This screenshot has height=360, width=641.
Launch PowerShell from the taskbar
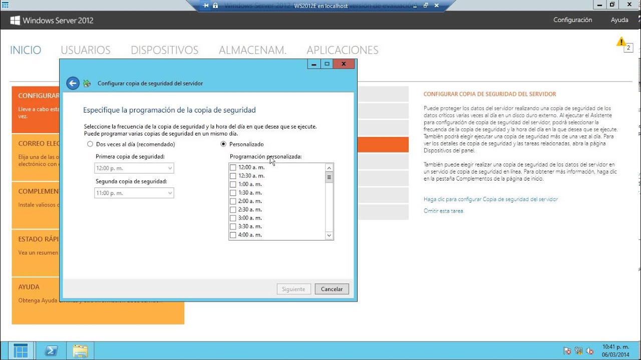point(52,350)
